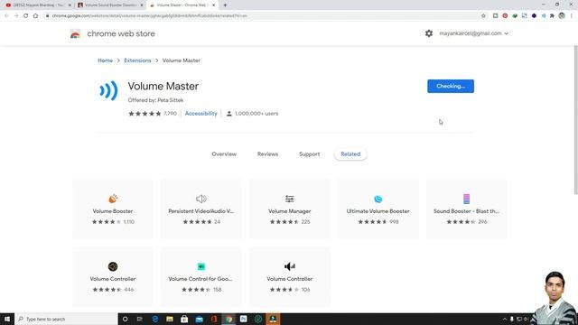
Task: Open the settings gear in the store header
Action: click(429, 33)
